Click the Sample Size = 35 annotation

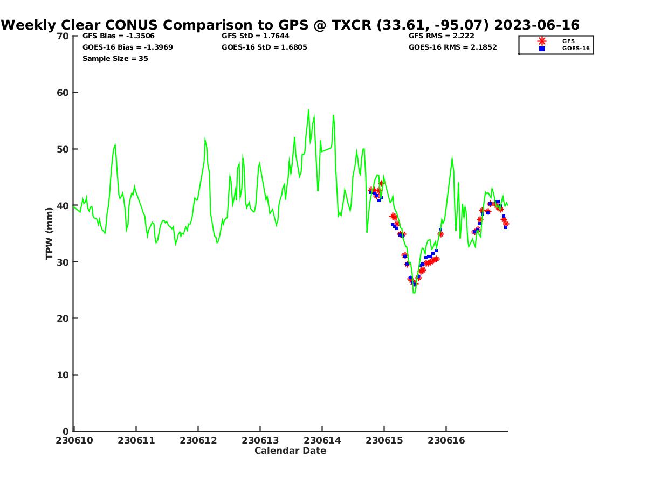(x=115, y=58)
